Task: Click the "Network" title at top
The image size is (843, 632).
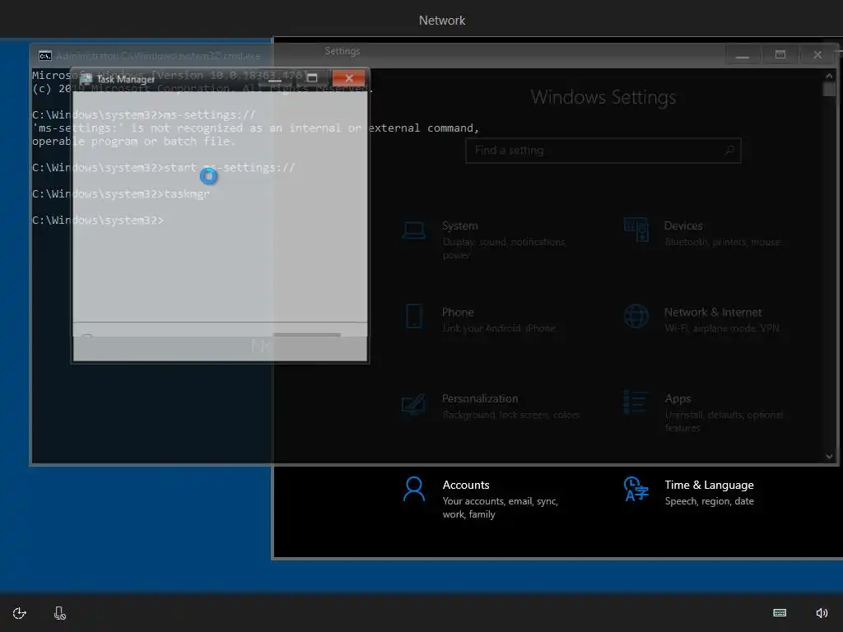Action: click(442, 21)
